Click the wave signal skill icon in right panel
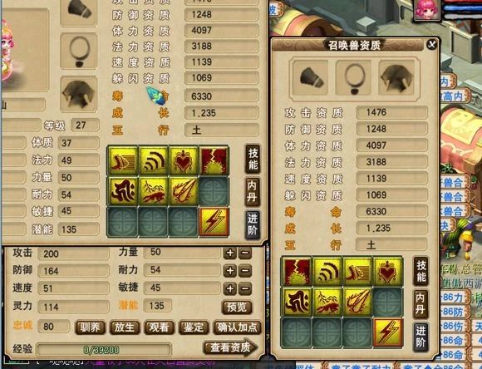The height and width of the screenshot is (369, 482). 327,272
